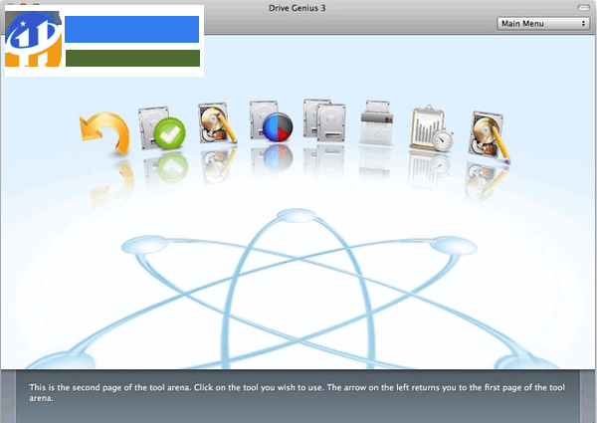Open the drive with green checkmark tool

[x=162, y=128]
